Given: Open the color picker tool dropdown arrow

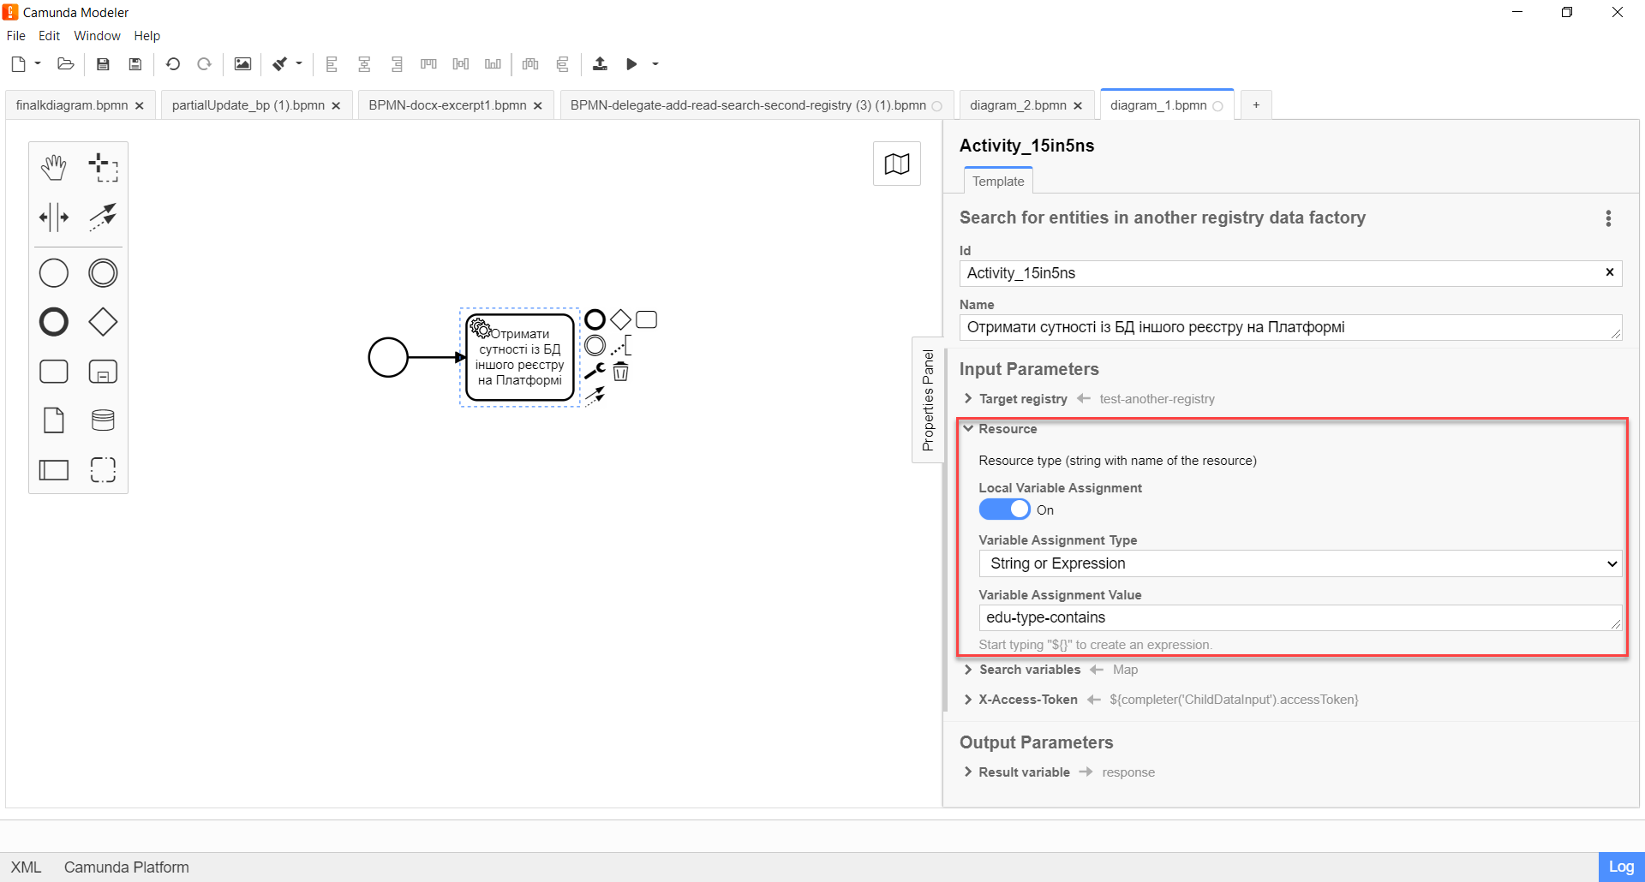Looking at the screenshot, I should 299,63.
